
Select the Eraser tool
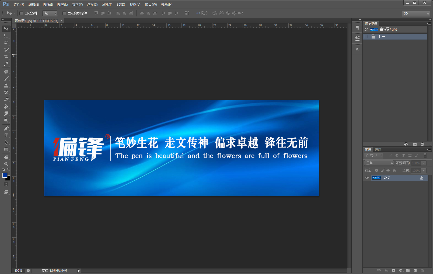(x=6, y=100)
